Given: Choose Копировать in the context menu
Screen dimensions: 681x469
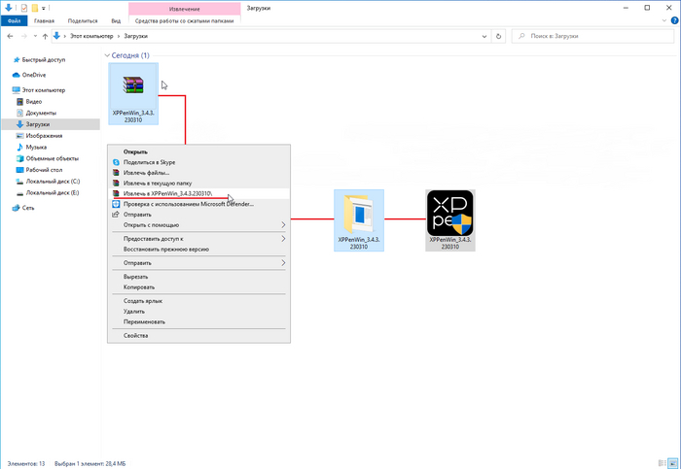Looking at the screenshot, I should click(x=198, y=287).
